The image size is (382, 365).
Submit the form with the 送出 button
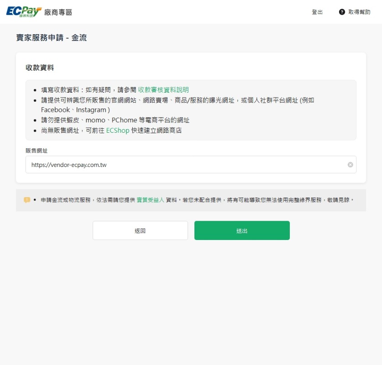[x=242, y=230]
